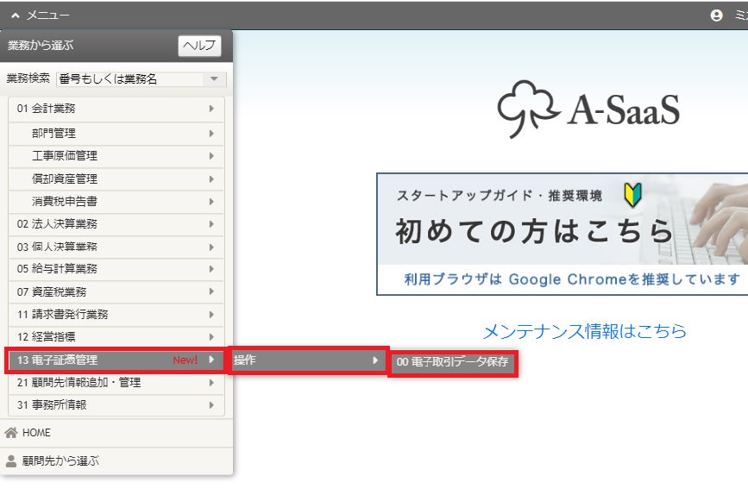Image resolution: width=748 pixels, height=501 pixels.
Task: Select 12 経営指標
Action: (x=116, y=337)
